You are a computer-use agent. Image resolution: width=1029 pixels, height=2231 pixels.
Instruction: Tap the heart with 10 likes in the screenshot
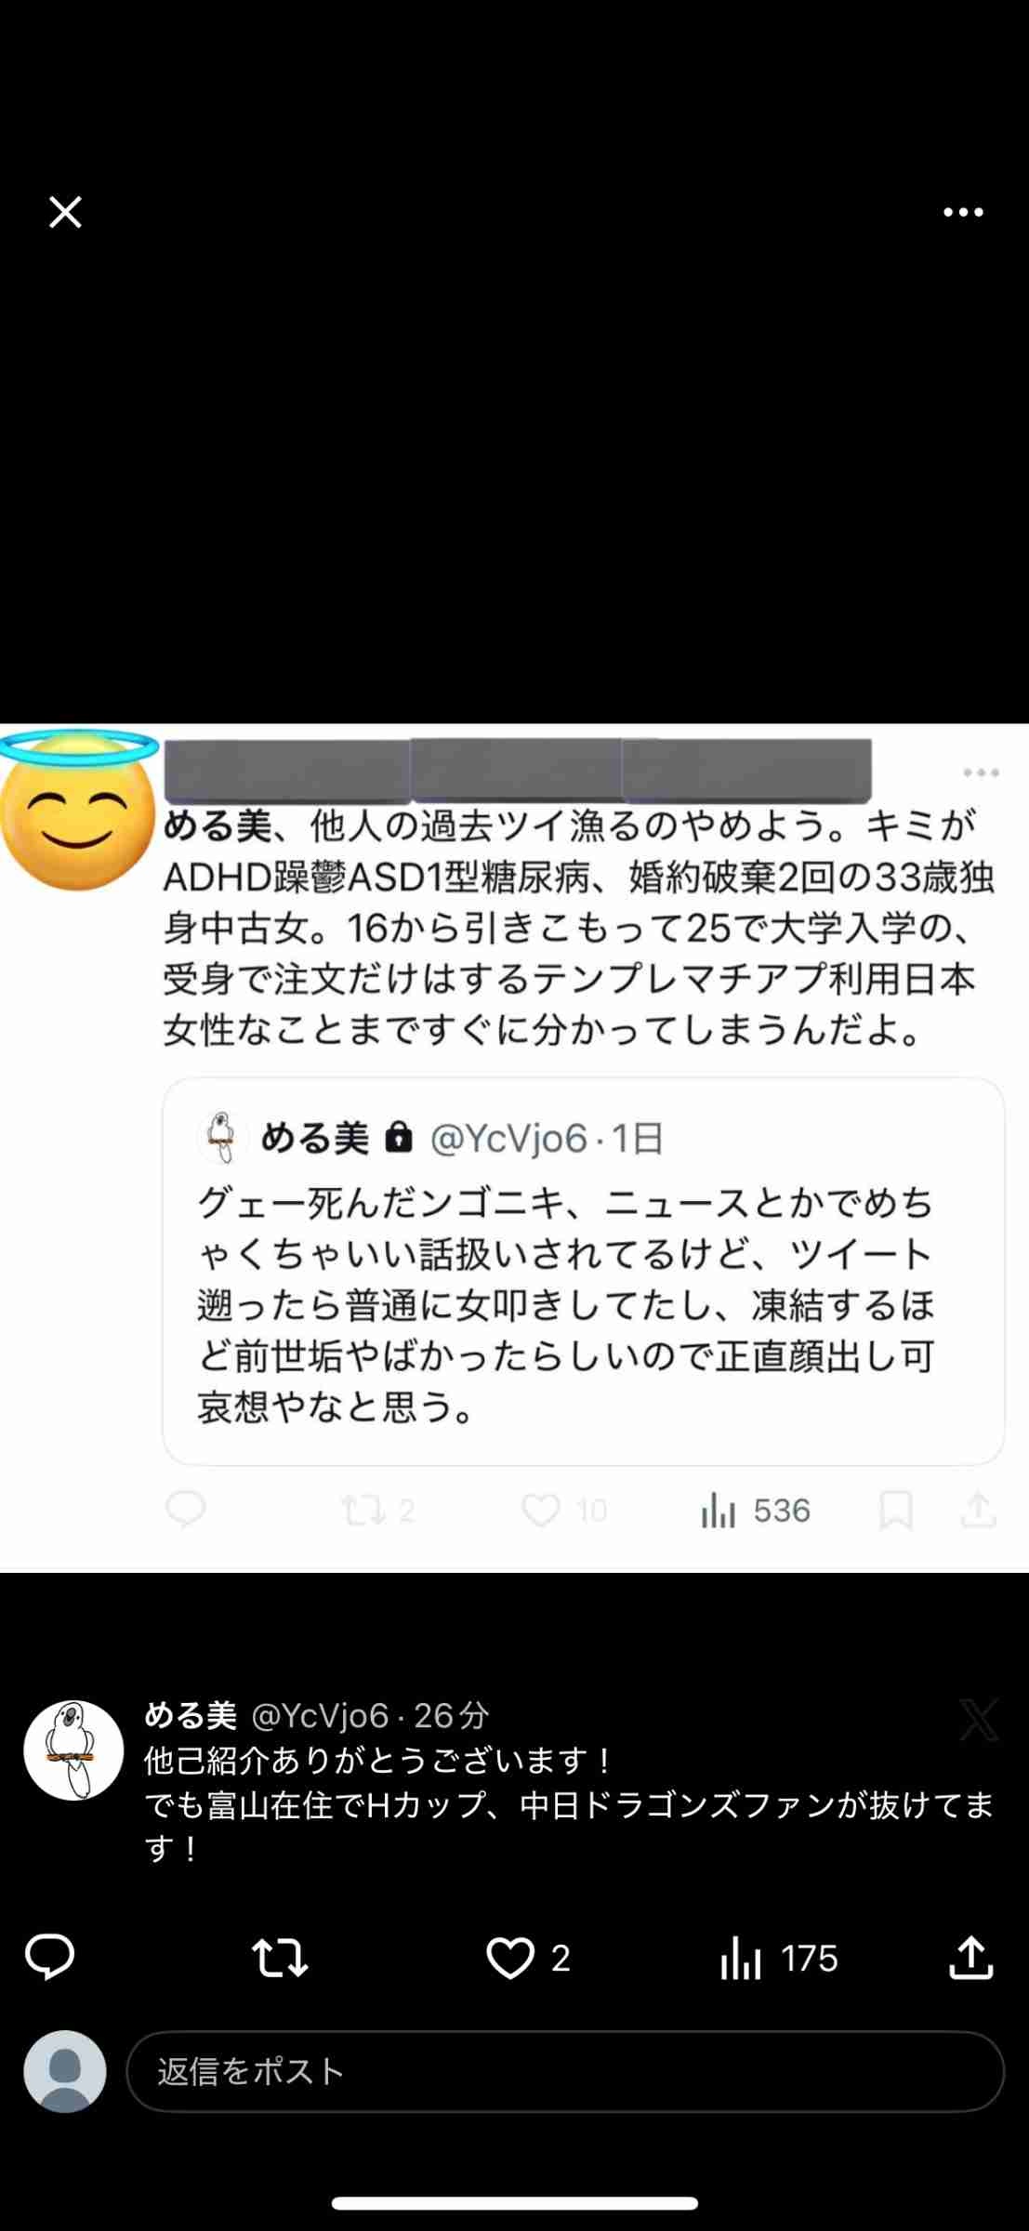(x=564, y=1511)
